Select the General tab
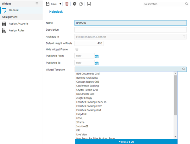Image resolution: width=190 pixels, height=144 pixels. tap(14, 10)
